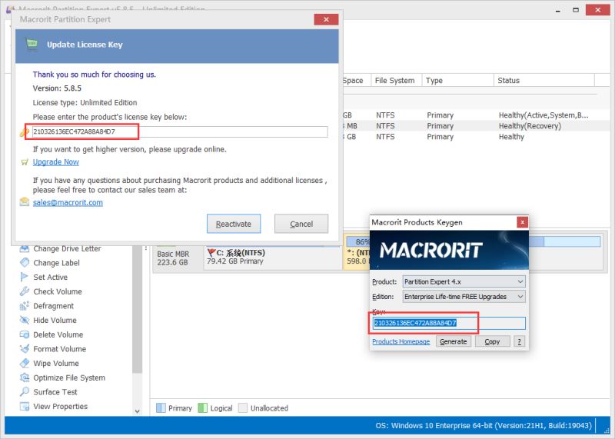Click the Status column header
The width and height of the screenshot is (615, 439).
point(544,81)
